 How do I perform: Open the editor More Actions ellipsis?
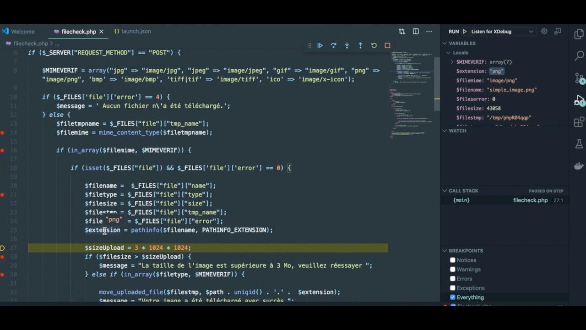tap(429, 31)
